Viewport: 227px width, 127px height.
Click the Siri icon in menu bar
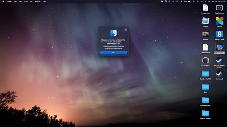click(209, 1)
